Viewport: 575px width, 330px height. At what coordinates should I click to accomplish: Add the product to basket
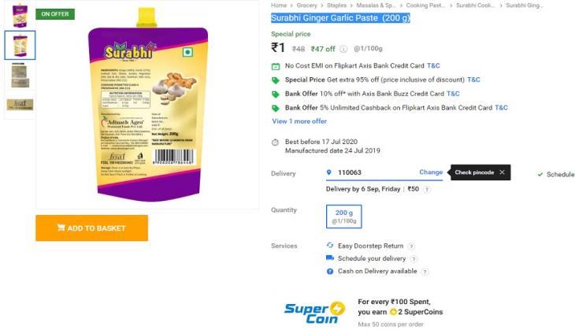(x=91, y=228)
